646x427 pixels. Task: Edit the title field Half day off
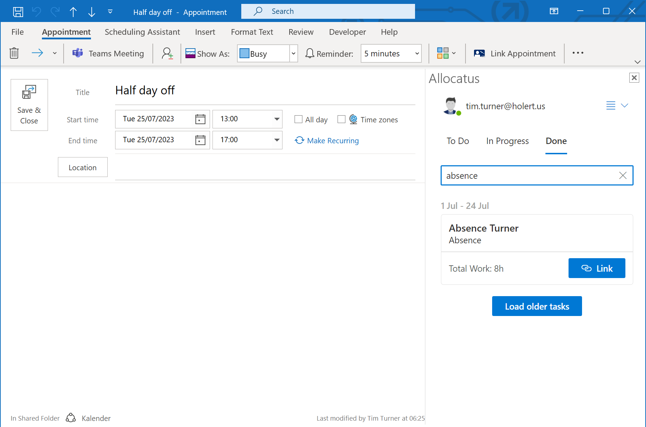click(x=265, y=90)
